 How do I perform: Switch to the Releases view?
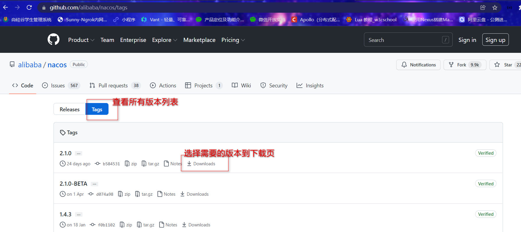coord(69,109)
